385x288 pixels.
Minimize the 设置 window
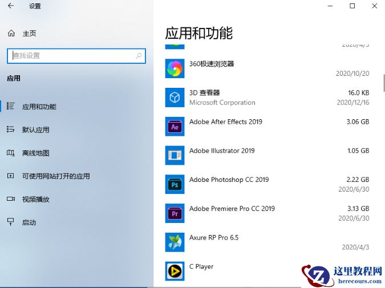point(330,6)
